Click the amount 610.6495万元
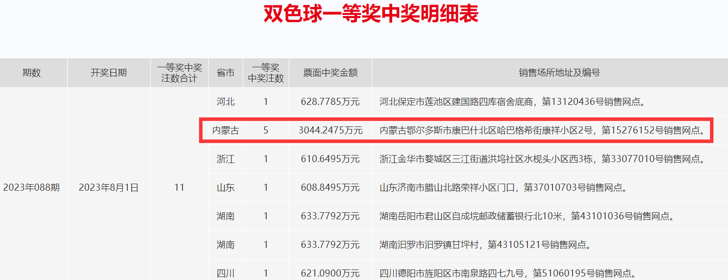This screenshot has width=728, height=280. point(330,159)
